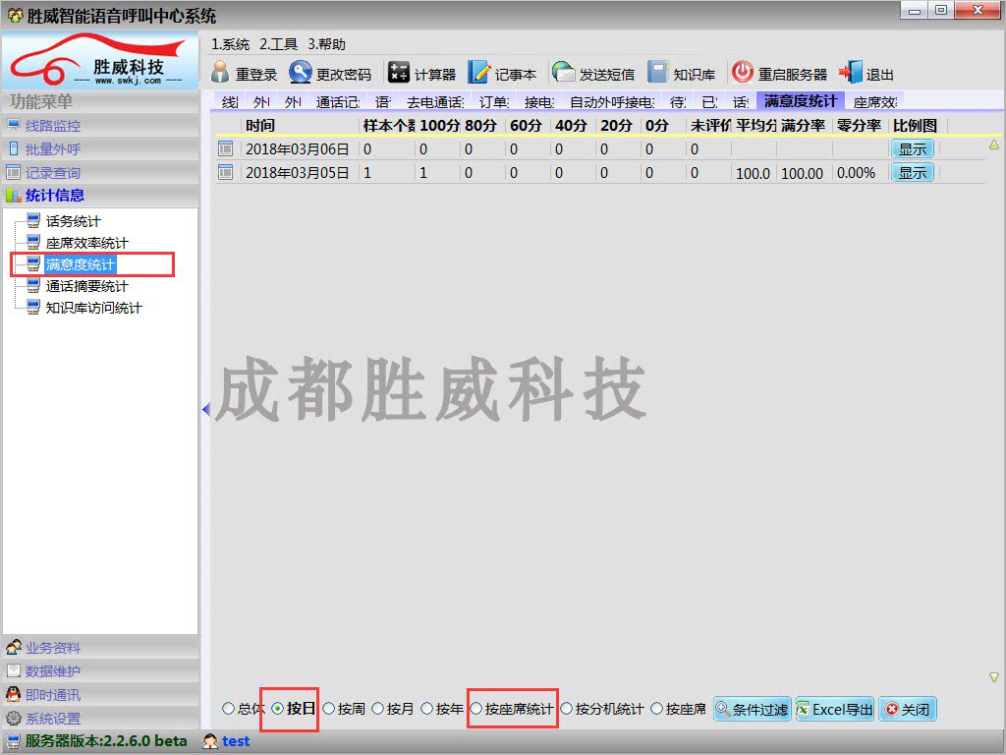Image resolution: width=1006 pixels, height=755 pixels.
Task: Sort by the 满分率 column header
Action: [804, 125]
